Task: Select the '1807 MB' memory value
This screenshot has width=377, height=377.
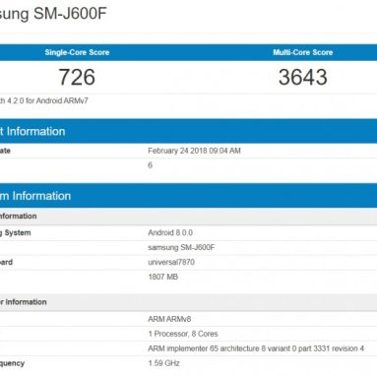Action: point(163,277)
